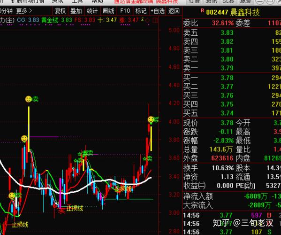The image size is (281, 235).
Task: Open the 统计 statistics tool
Action: click(92, 11)
